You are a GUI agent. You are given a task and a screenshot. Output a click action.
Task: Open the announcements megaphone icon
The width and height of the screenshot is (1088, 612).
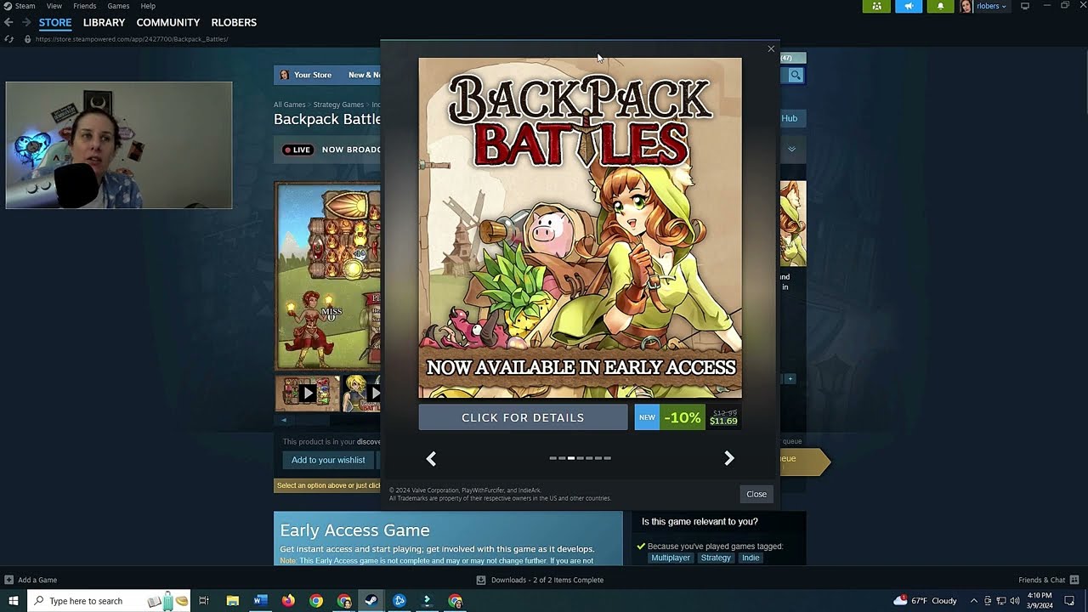point(908,7)
